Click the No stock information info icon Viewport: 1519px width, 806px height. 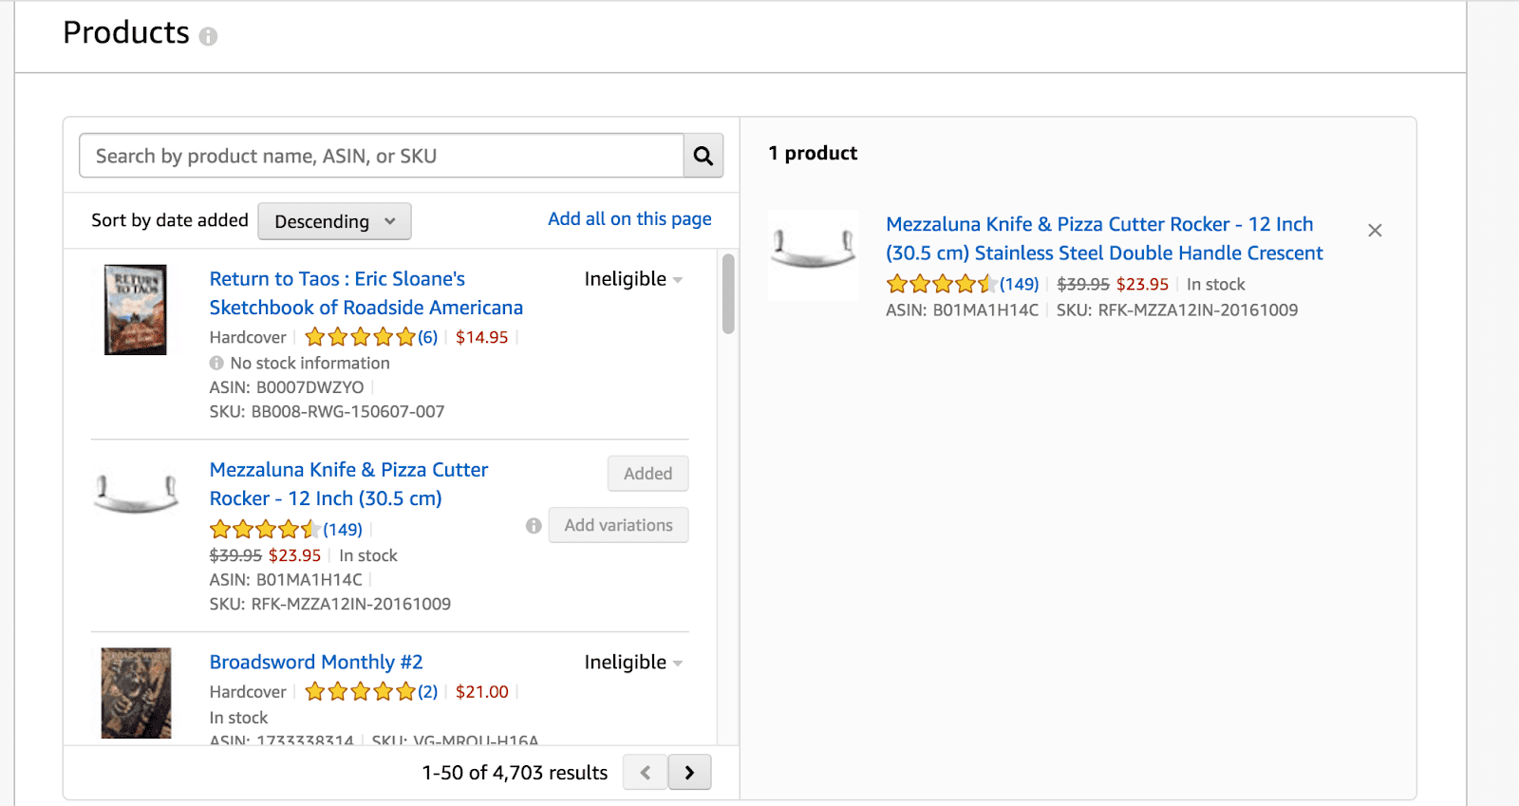click(216, 364)
